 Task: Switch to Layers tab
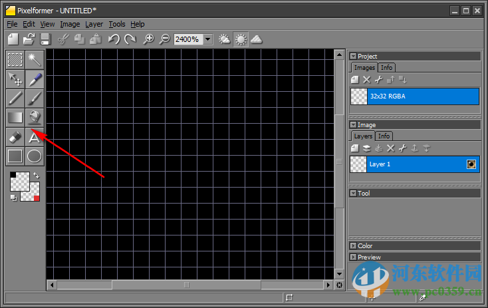tap(363, 136)
